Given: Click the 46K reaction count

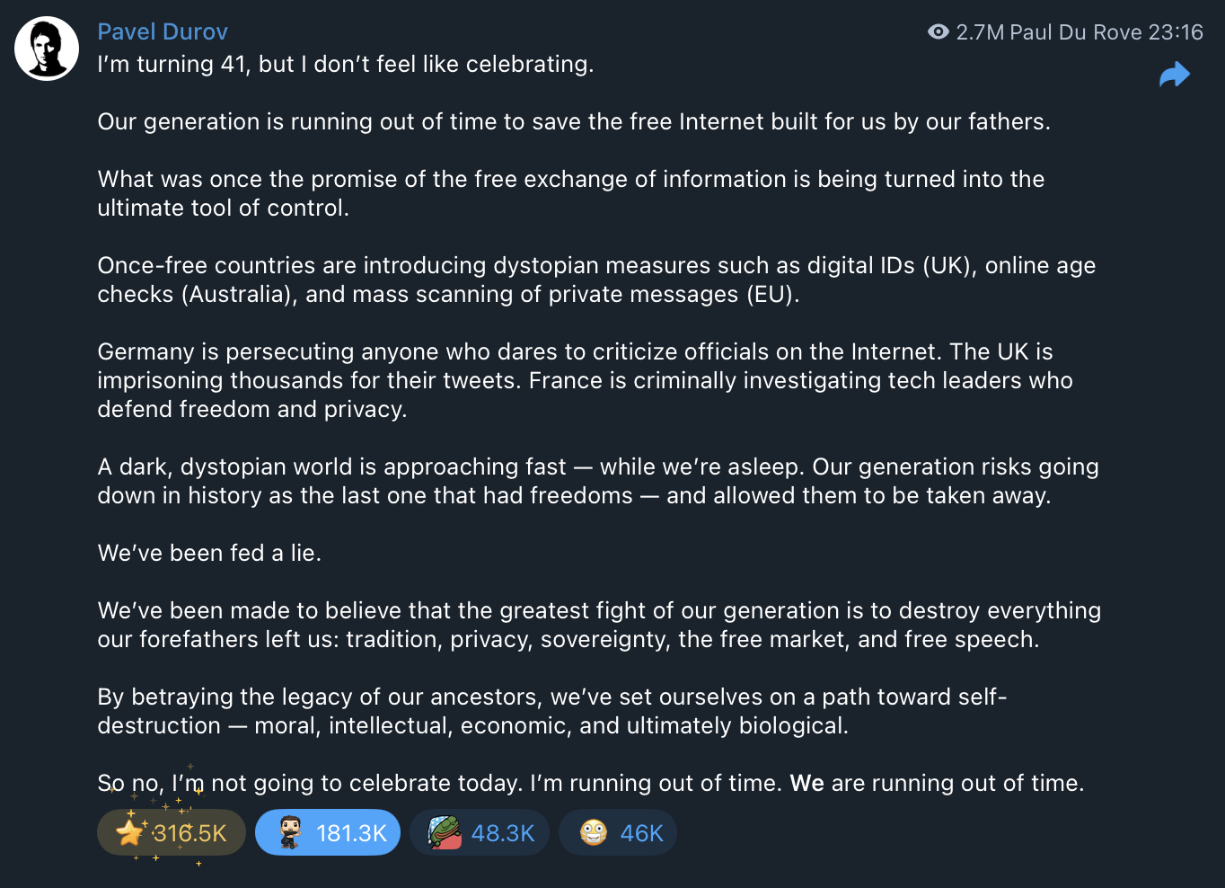Looking at the screenshot, I should click(641, 833).
